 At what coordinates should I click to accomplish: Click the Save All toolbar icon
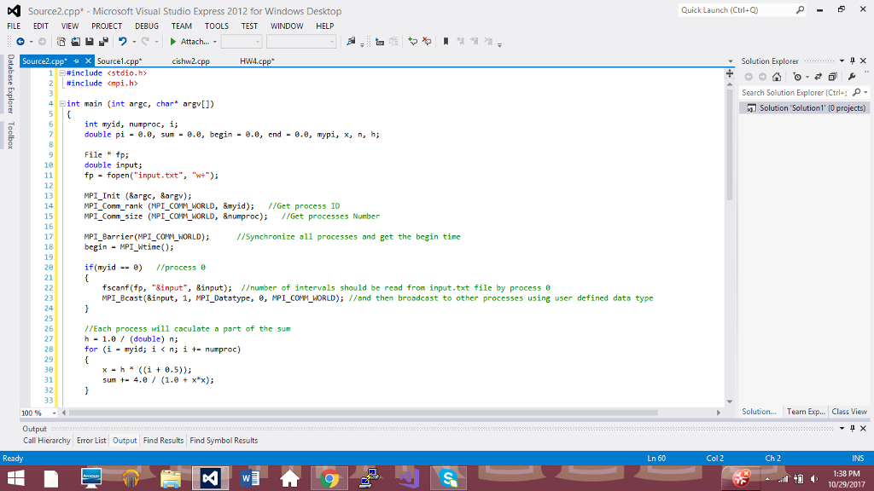pos(102,43)
